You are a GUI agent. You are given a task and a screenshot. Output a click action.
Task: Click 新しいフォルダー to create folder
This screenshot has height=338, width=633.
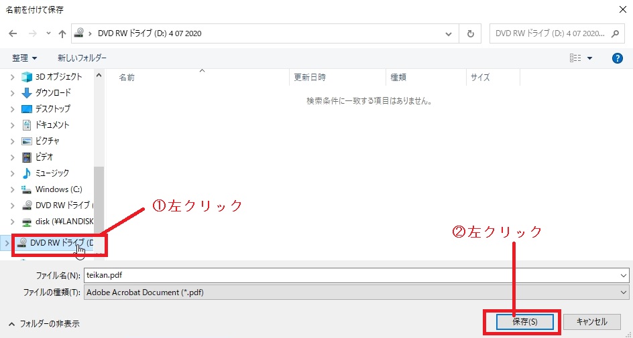pyautogui.click(x=82, y=58)
